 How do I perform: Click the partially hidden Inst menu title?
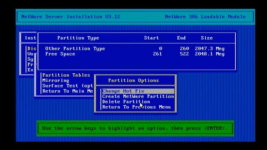30,38
